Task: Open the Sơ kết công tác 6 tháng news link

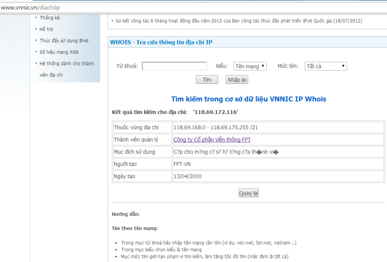Action: [238, 21]
